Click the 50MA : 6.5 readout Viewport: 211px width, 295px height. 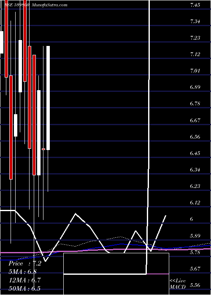pos(24,288)
